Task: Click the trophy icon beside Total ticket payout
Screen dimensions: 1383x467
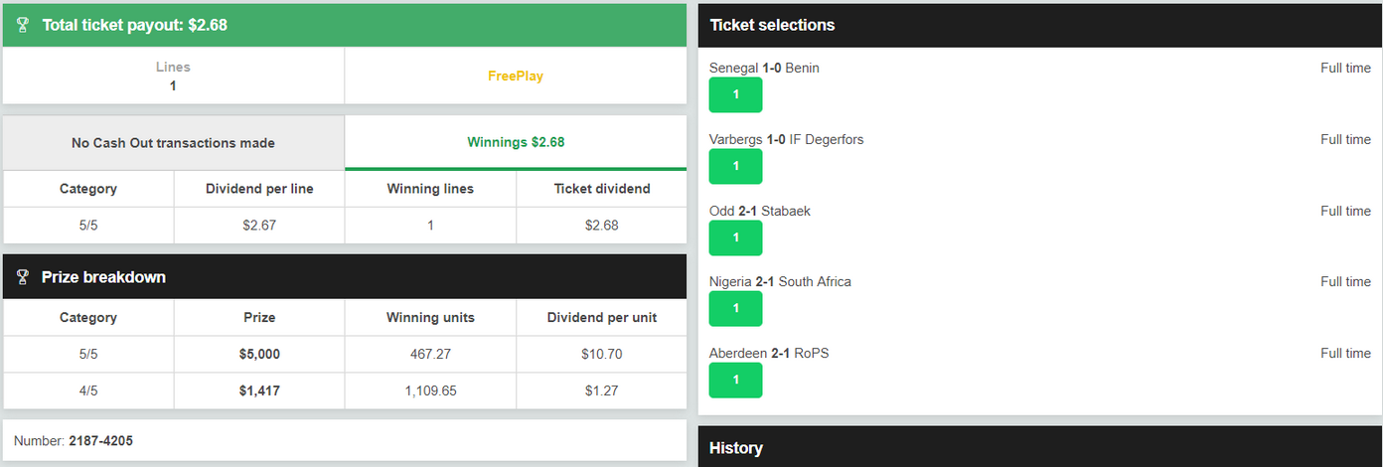Action: pos(23,25)
